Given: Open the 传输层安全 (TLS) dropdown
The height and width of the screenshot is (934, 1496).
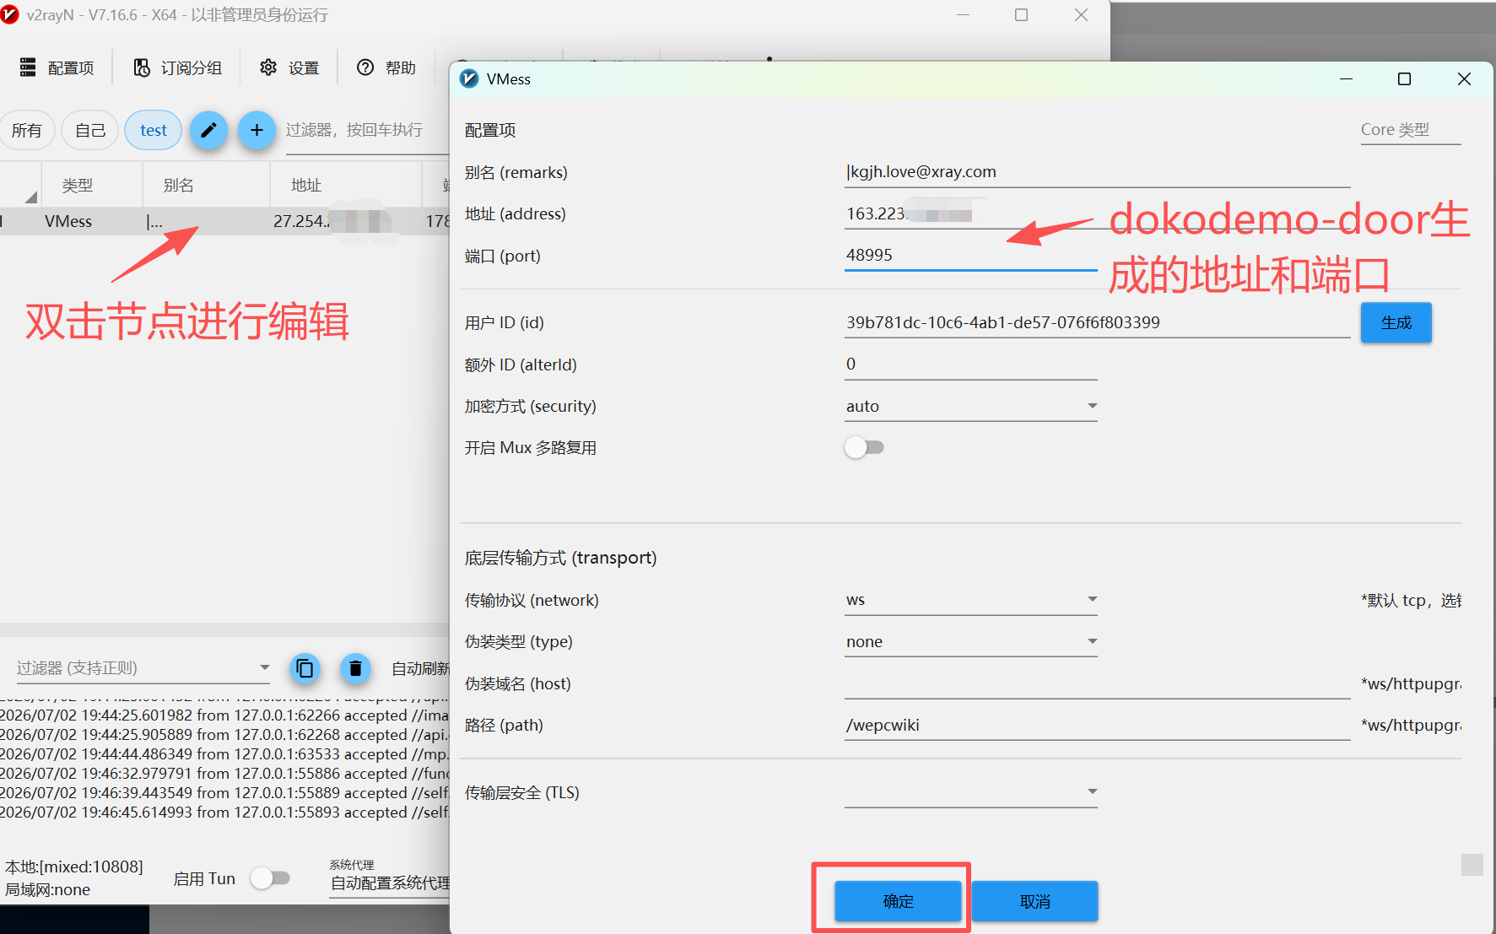Looking at the screenshot, I should [970, 791].
